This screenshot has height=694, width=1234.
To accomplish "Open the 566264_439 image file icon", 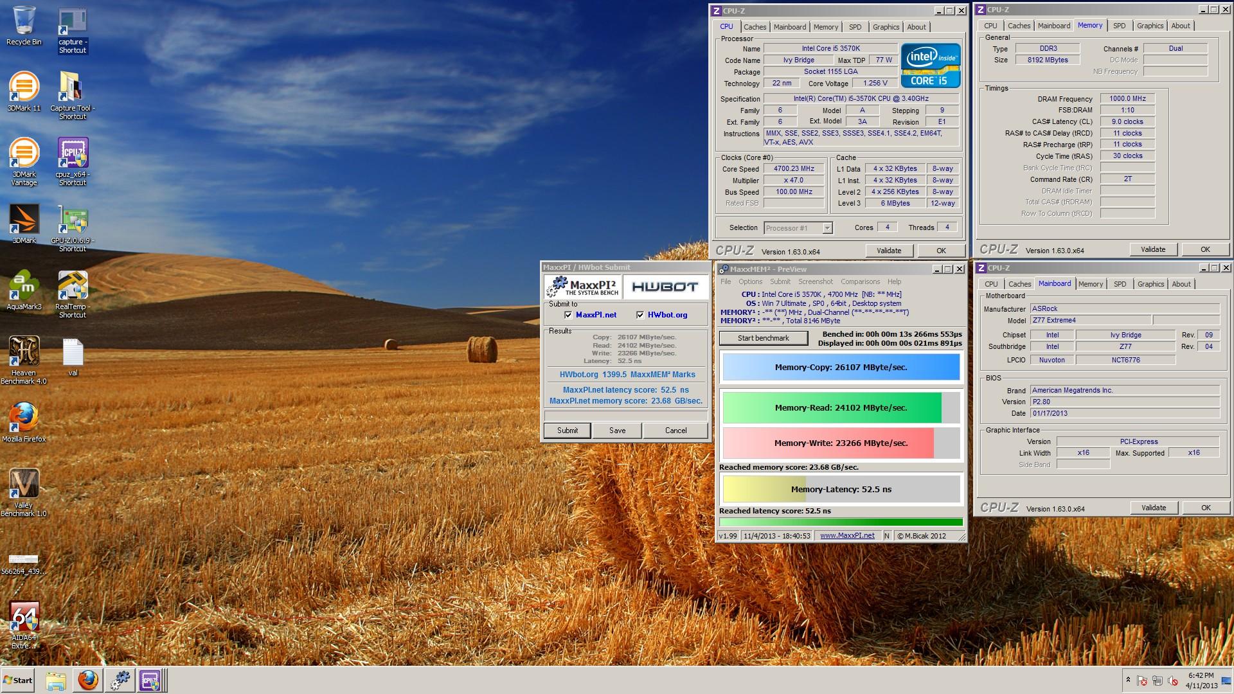I will click(x=24, y=564).
